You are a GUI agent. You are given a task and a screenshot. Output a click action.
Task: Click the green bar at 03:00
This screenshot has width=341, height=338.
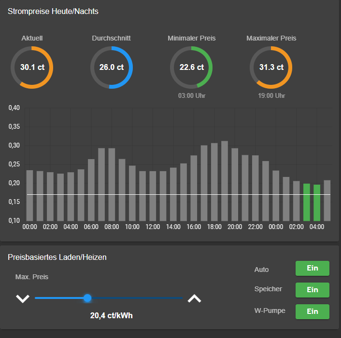coord(307,202)
